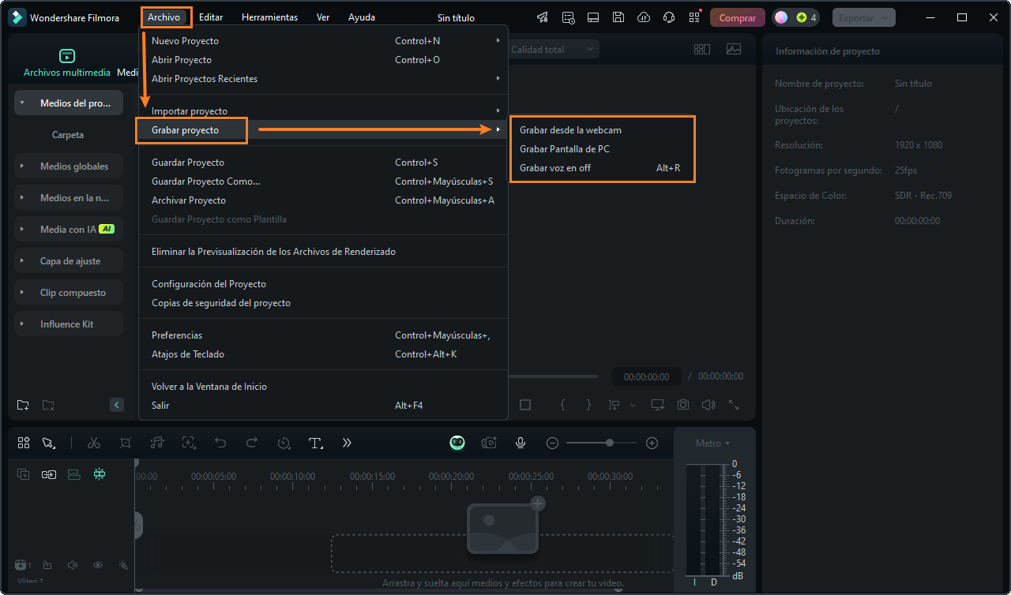
Task: Click the fullscreen expand icon in preview
Action: (734, 405)
